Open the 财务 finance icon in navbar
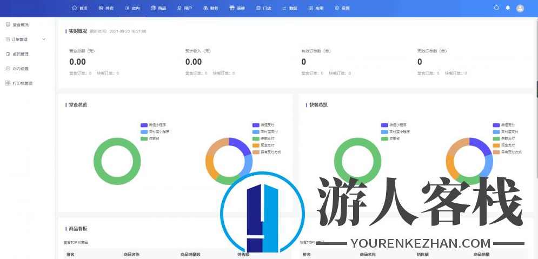The height and width of the screenshot is (259, 538). point(205,8)
